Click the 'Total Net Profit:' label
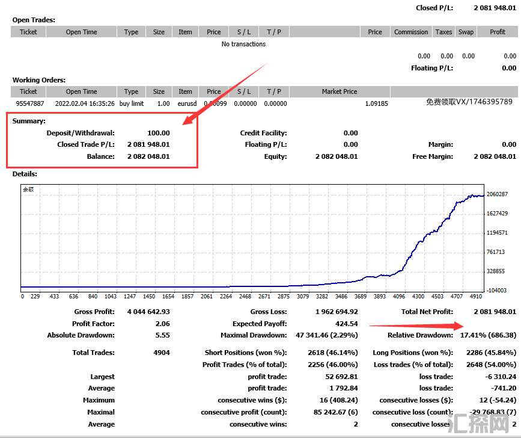521x438 pixels. (427, 312)
